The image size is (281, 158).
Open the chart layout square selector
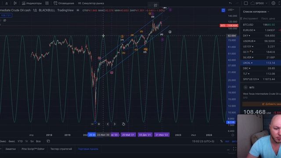[x=246, y=3]
